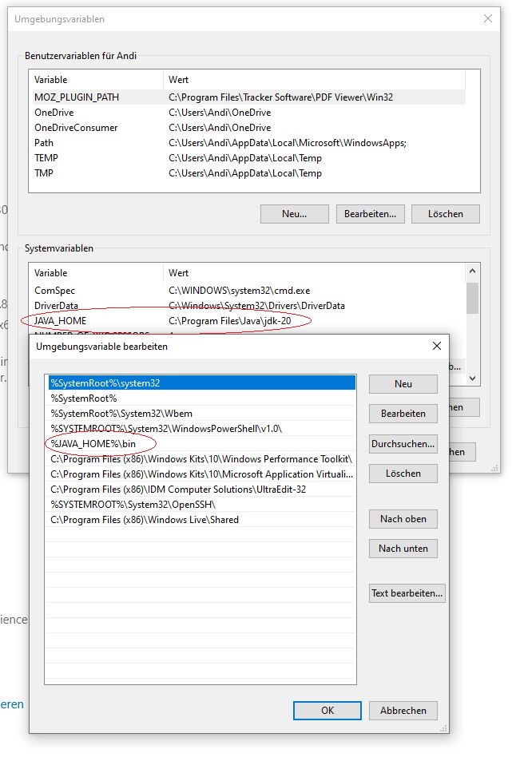Click the Durchsuchen... button
Screen dimensions: 516x765
pyautogui.click(x=403, y=443)
